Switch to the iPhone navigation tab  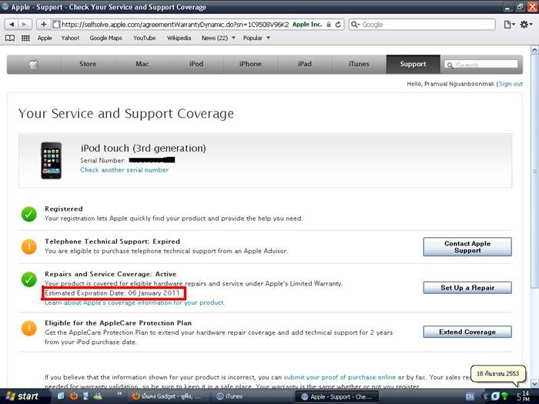250,64
